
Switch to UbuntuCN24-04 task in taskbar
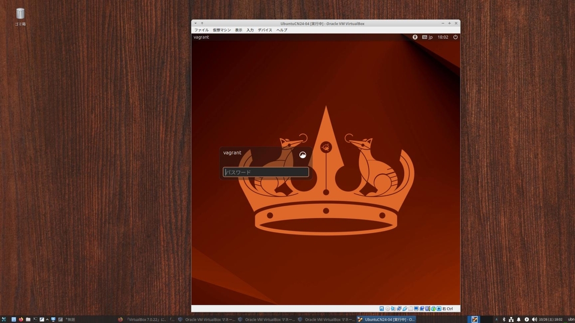[x=386, y=319]
